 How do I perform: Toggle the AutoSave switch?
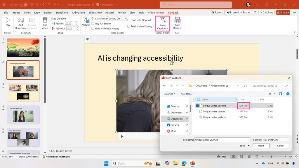(x=23, y=5)
